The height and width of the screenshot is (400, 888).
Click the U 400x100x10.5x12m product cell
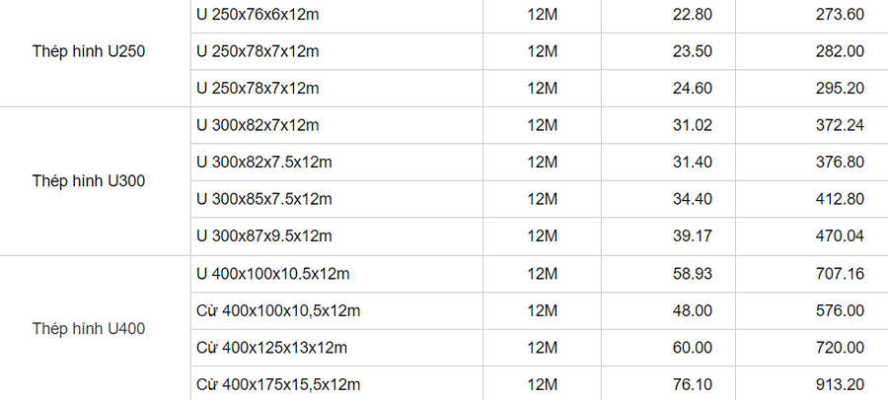pos(272,274)
